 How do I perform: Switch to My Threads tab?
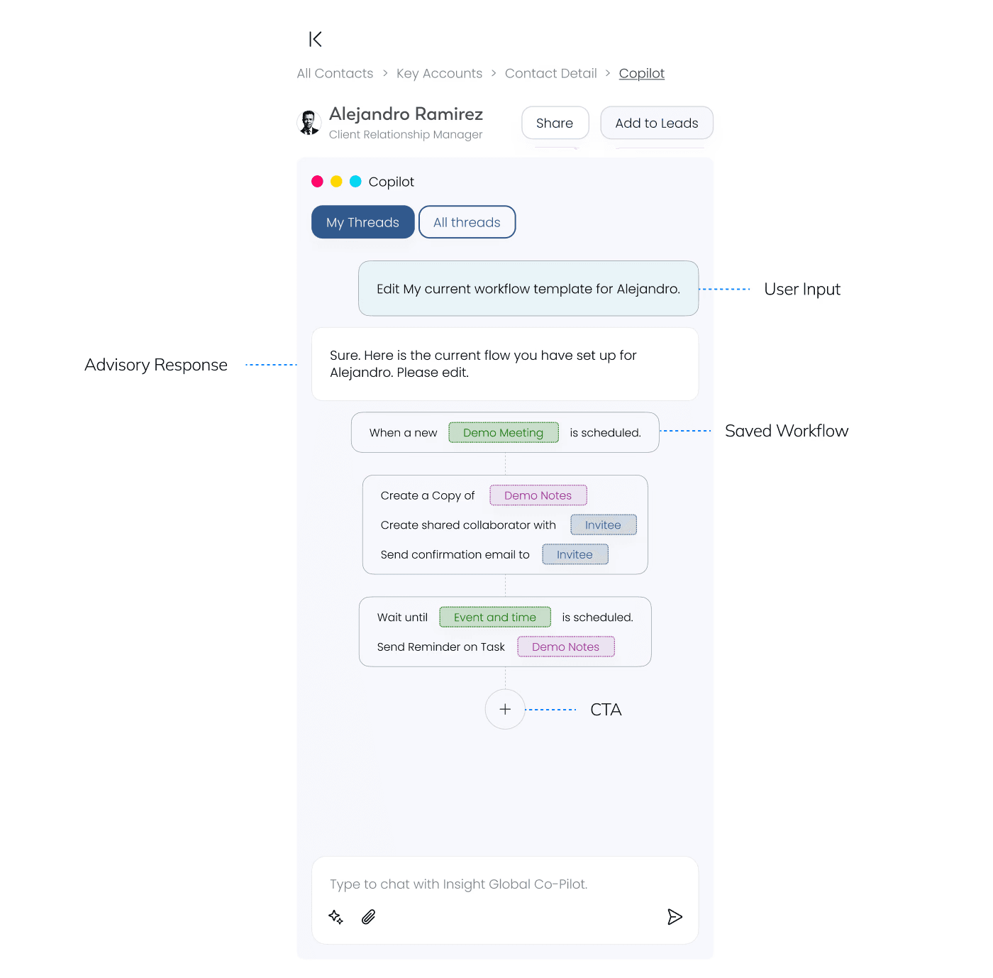coord(362,222)
